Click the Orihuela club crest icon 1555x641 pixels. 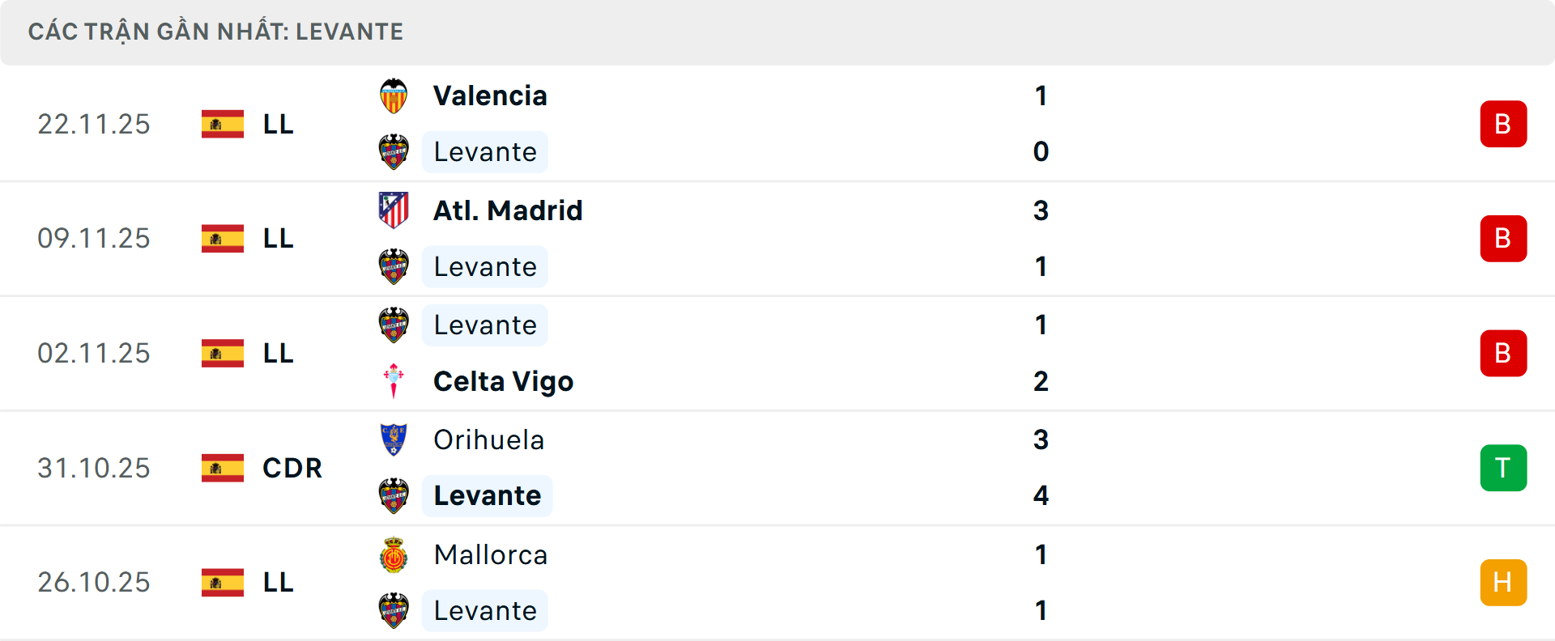[394, 439]
